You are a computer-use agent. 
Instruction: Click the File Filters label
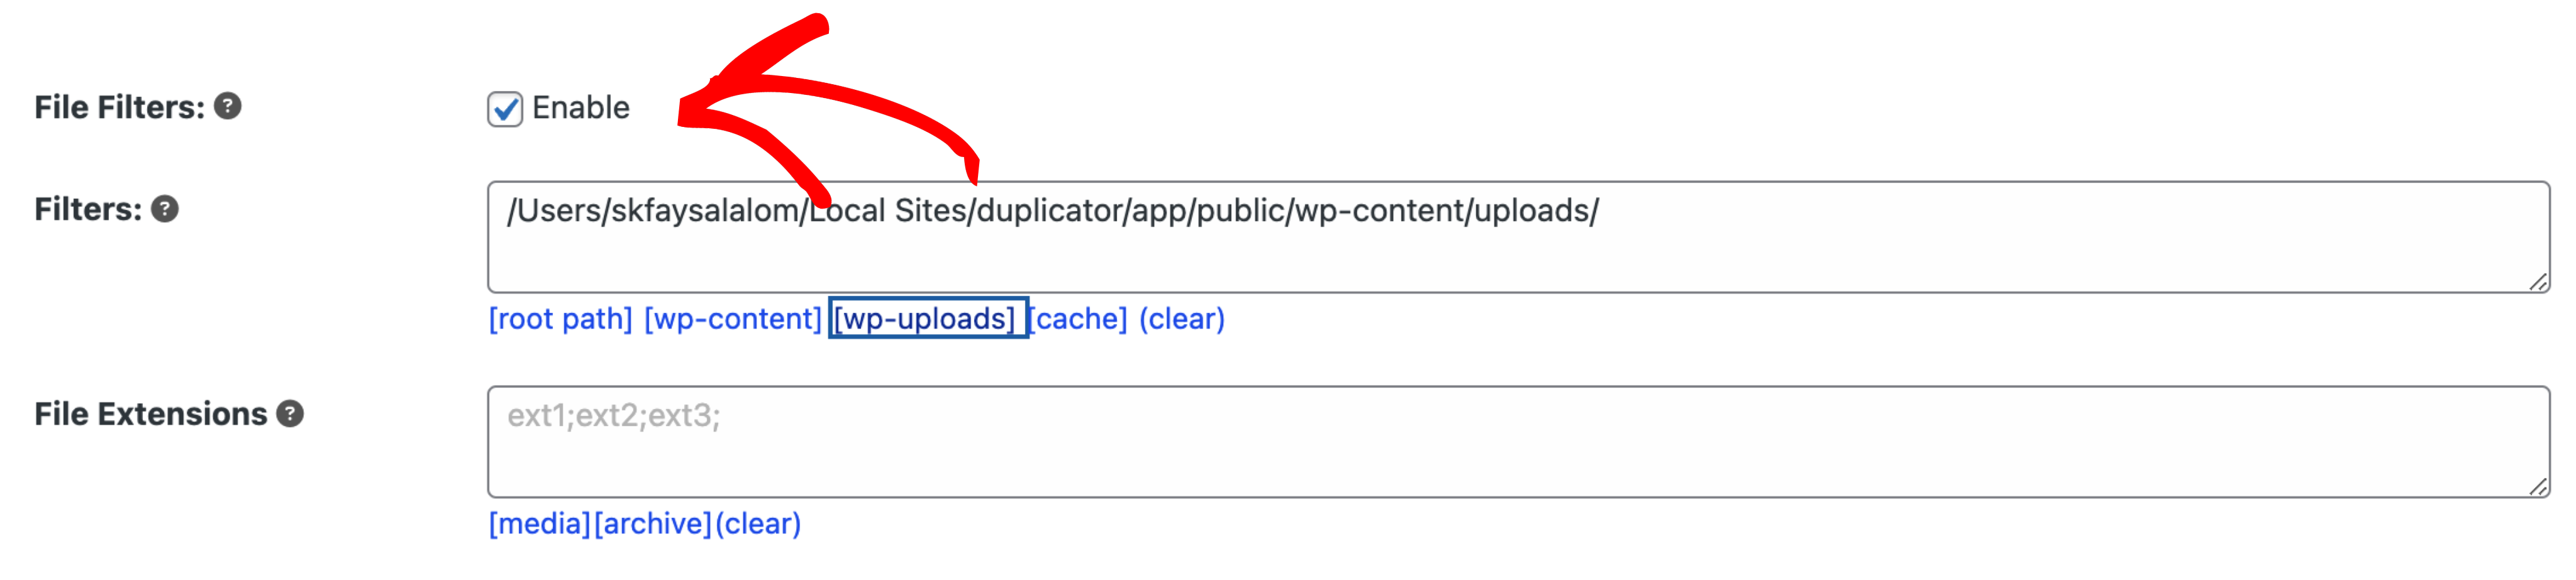tap(120, 107)
